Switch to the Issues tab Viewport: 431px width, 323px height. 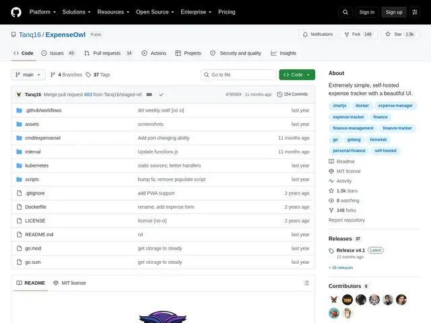coord(59,53)
